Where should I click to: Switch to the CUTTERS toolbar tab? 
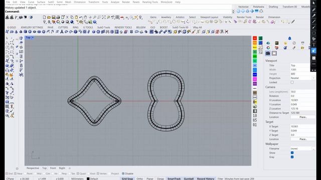click(x=63, y=27)
